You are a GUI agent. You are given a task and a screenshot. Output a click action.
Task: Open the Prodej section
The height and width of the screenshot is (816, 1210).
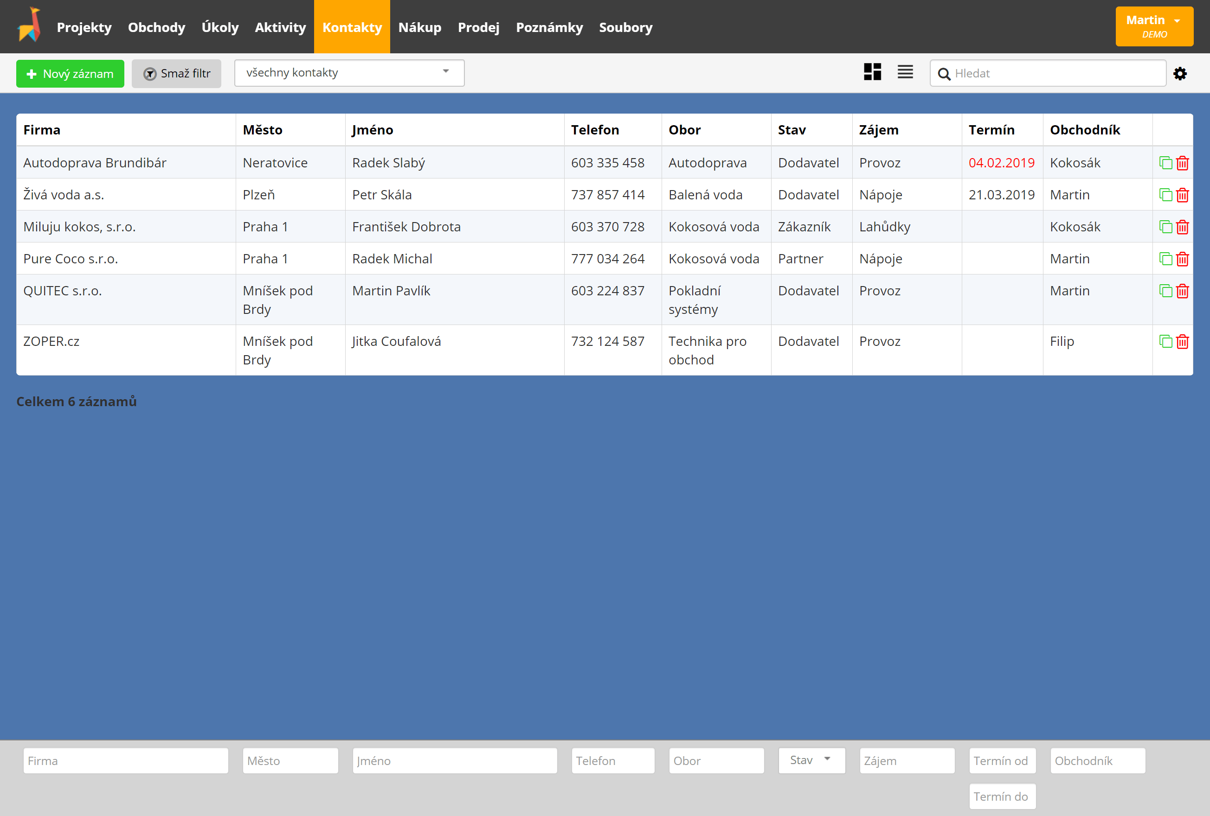click(x=478, y=27)
